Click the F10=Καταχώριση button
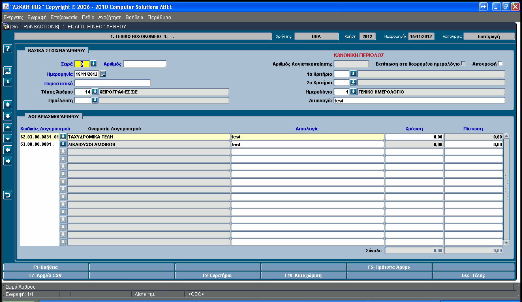 click(304, 275)
